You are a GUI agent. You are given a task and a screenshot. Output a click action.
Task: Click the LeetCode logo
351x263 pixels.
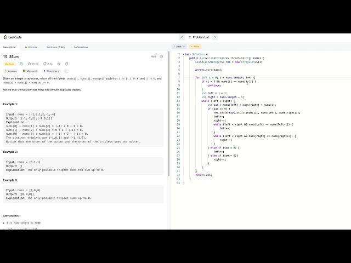pos(13,37)
